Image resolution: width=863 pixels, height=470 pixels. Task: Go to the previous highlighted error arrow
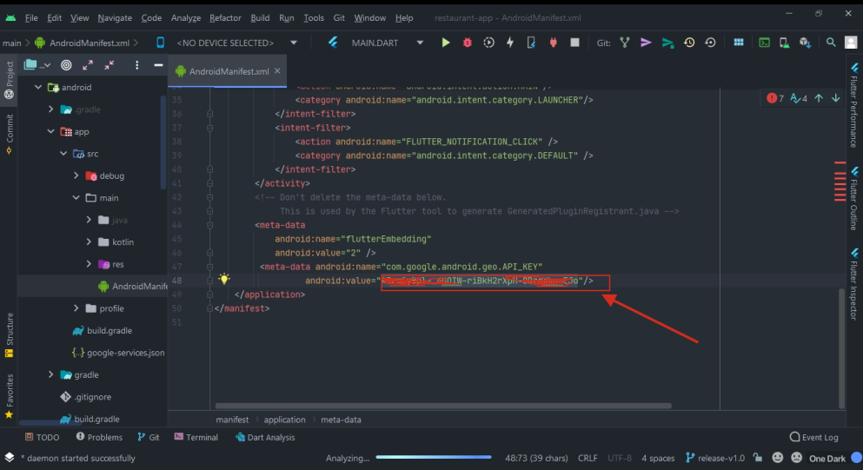point(819,98)
